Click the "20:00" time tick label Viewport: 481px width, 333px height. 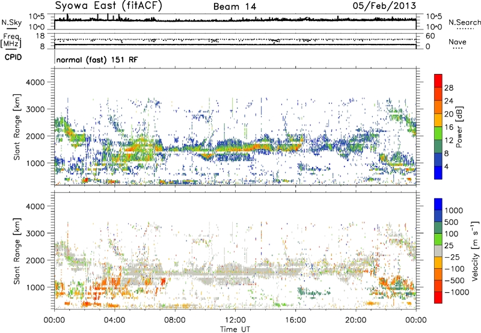[x=355, y=320]
